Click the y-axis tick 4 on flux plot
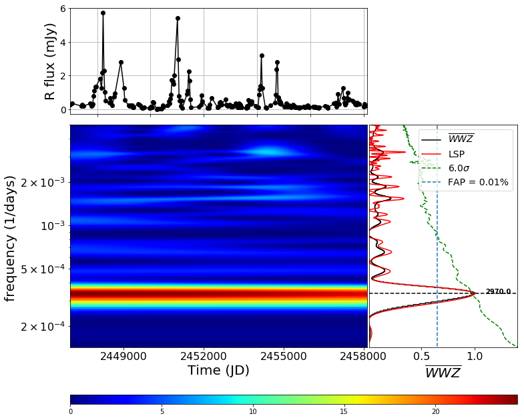Screen dimensions: 524x420 click(x=63, y=43)
